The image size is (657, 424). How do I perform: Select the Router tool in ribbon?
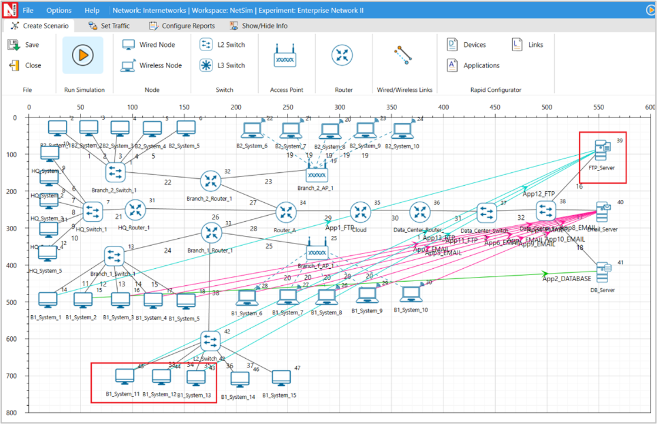(342, 56)
